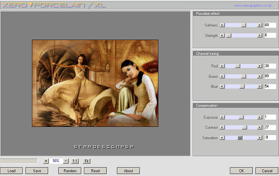This screenshot has height=176, width=279.
Task: Save settings with the Save button
Action: click(37, 171)
